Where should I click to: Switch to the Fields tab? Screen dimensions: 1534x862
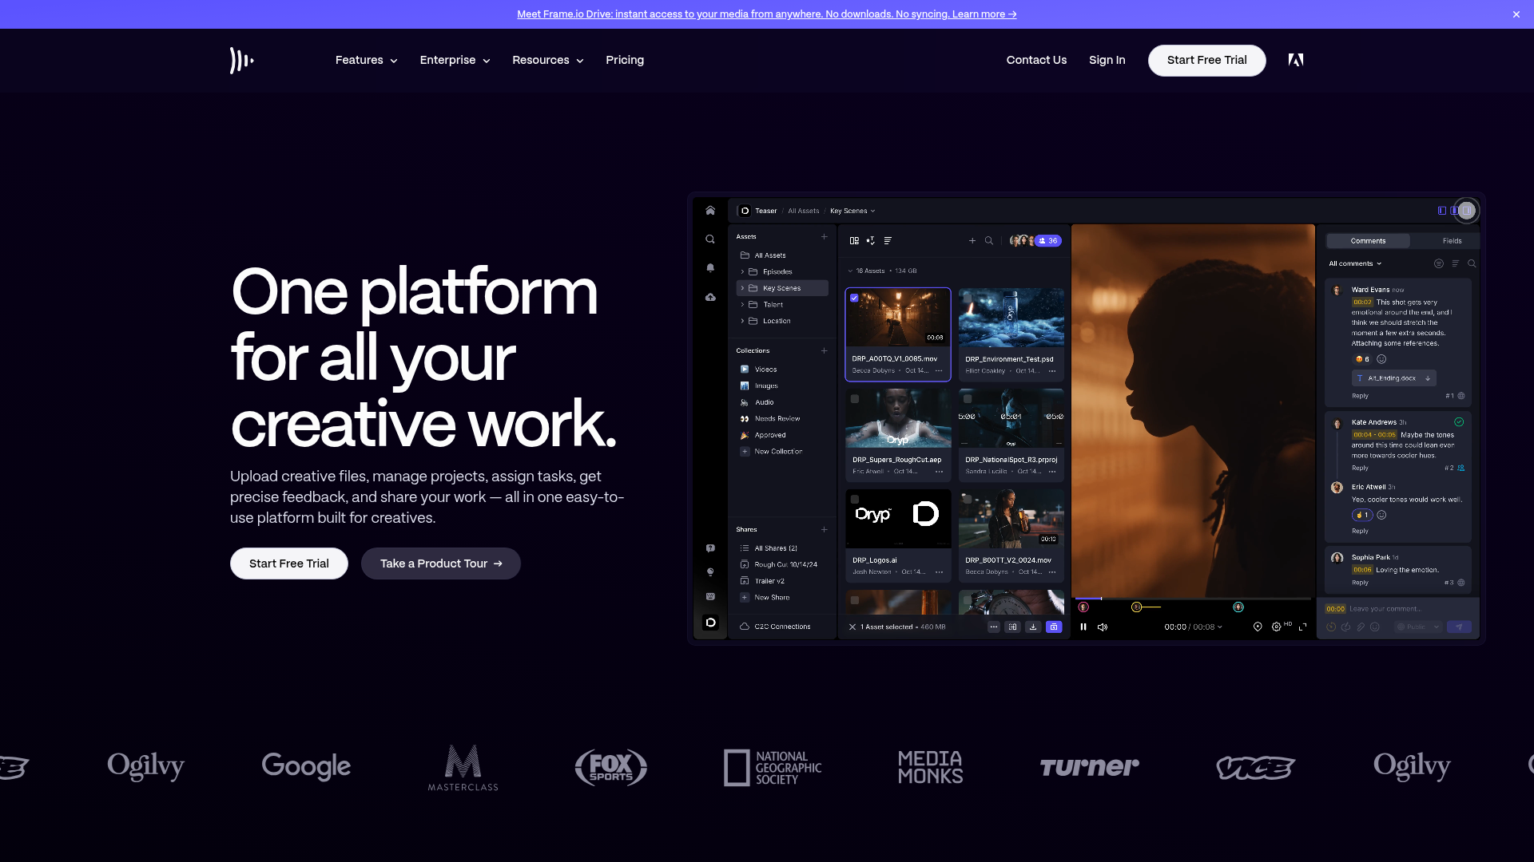tap(1451, 241)
